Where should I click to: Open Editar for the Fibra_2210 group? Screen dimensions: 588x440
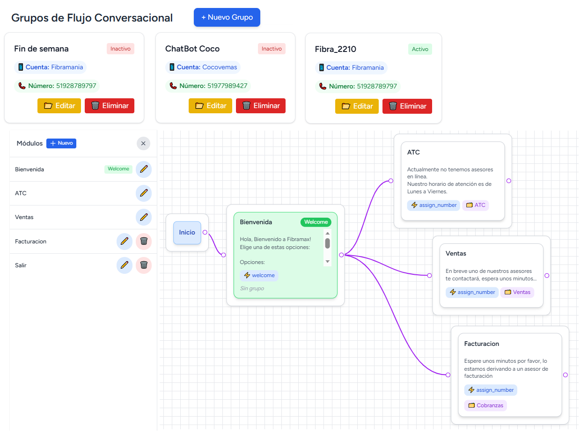[x=357, y=106]
